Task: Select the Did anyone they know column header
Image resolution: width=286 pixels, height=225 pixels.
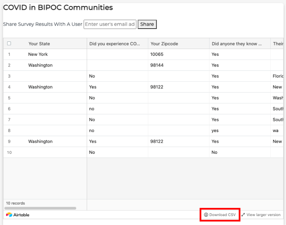Action: 240,44
